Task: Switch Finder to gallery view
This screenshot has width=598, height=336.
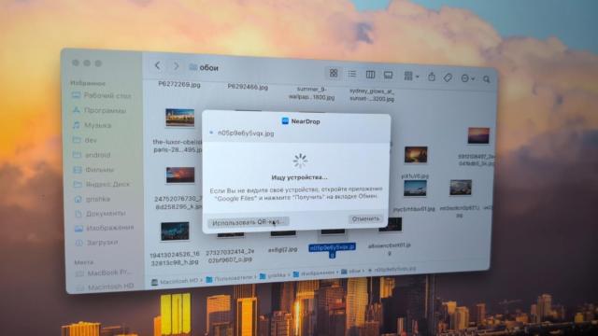Action: (388, 75)
